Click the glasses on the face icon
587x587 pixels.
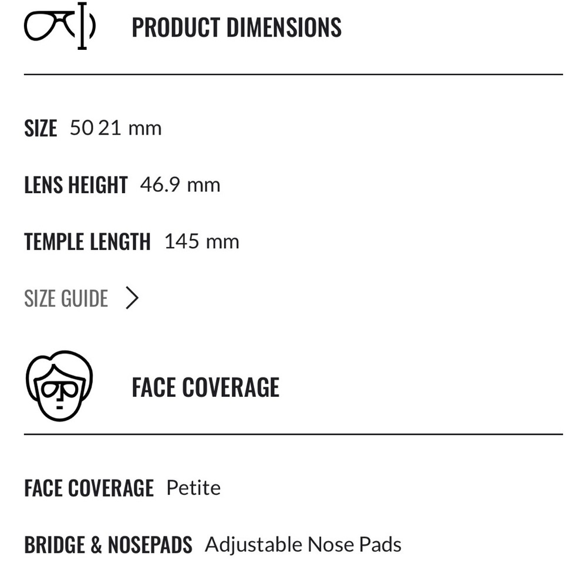coord(60,389)
